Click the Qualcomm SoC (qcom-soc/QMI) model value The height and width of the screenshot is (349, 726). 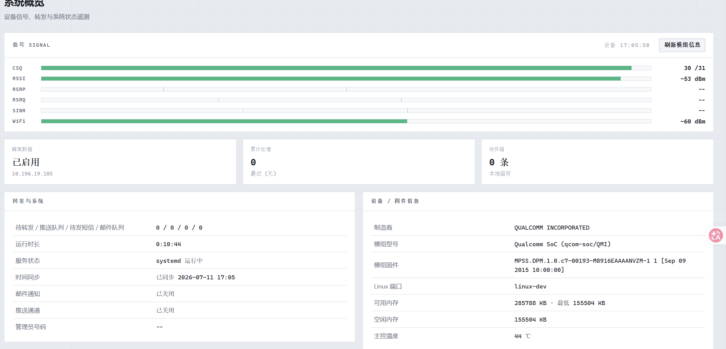[563, 244]
